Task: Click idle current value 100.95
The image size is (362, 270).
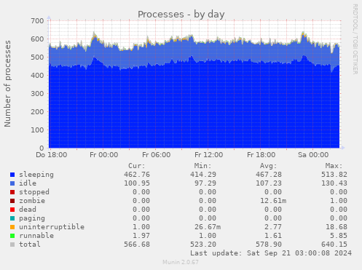Action: [137, 183]
